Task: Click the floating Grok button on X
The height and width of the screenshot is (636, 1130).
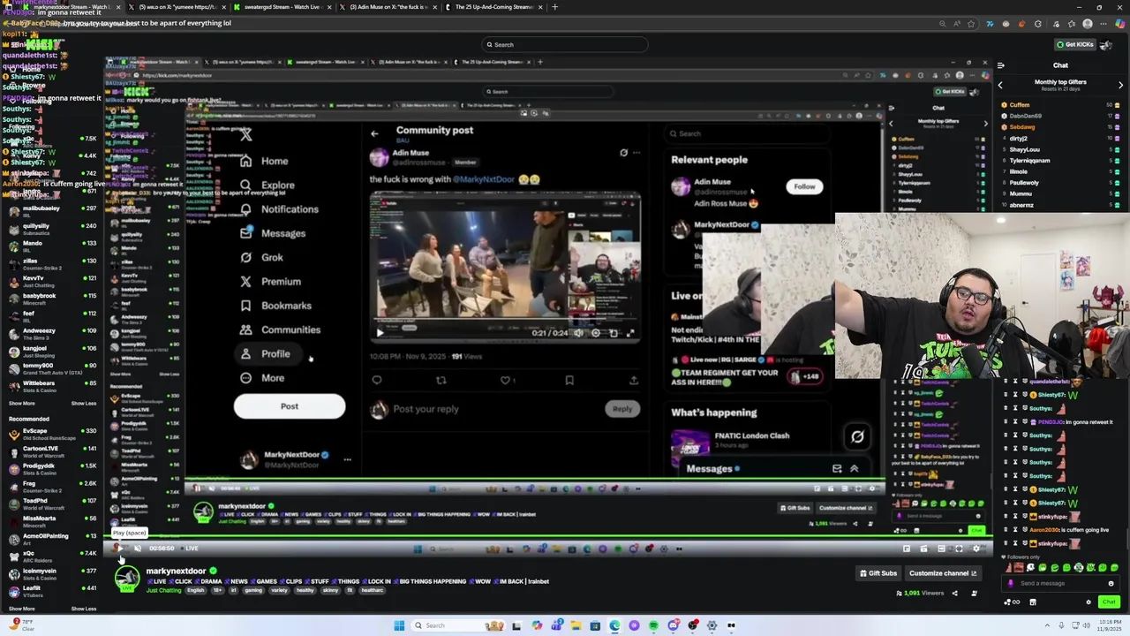Action: point(856,436)
